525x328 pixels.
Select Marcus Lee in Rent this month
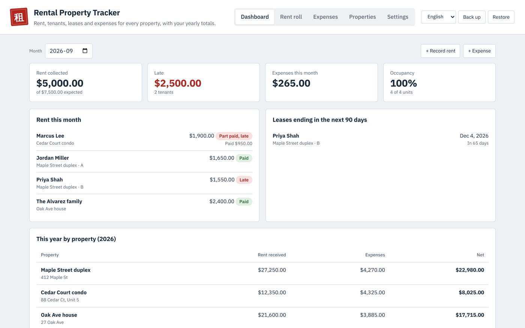(50, 136)
